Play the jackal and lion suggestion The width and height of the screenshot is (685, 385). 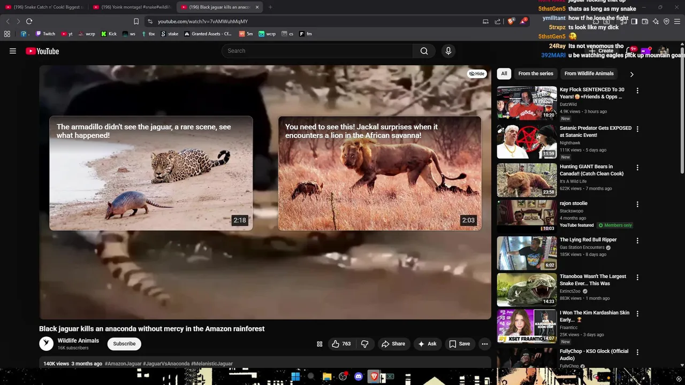click(x=379, y=173)
